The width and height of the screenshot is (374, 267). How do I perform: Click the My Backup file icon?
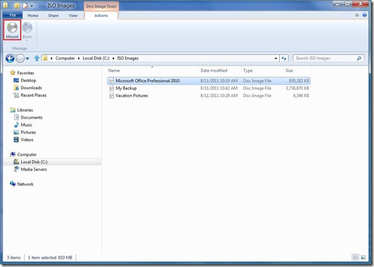click(111, 88)
